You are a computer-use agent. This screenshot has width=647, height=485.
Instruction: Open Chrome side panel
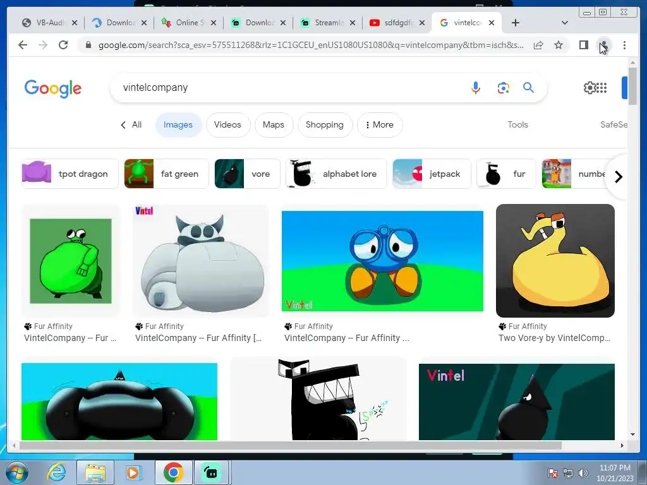coord(583,45)
